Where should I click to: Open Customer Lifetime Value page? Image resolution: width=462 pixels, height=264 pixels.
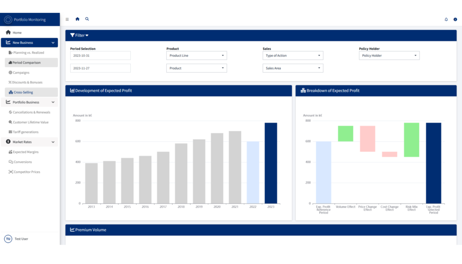31,122
